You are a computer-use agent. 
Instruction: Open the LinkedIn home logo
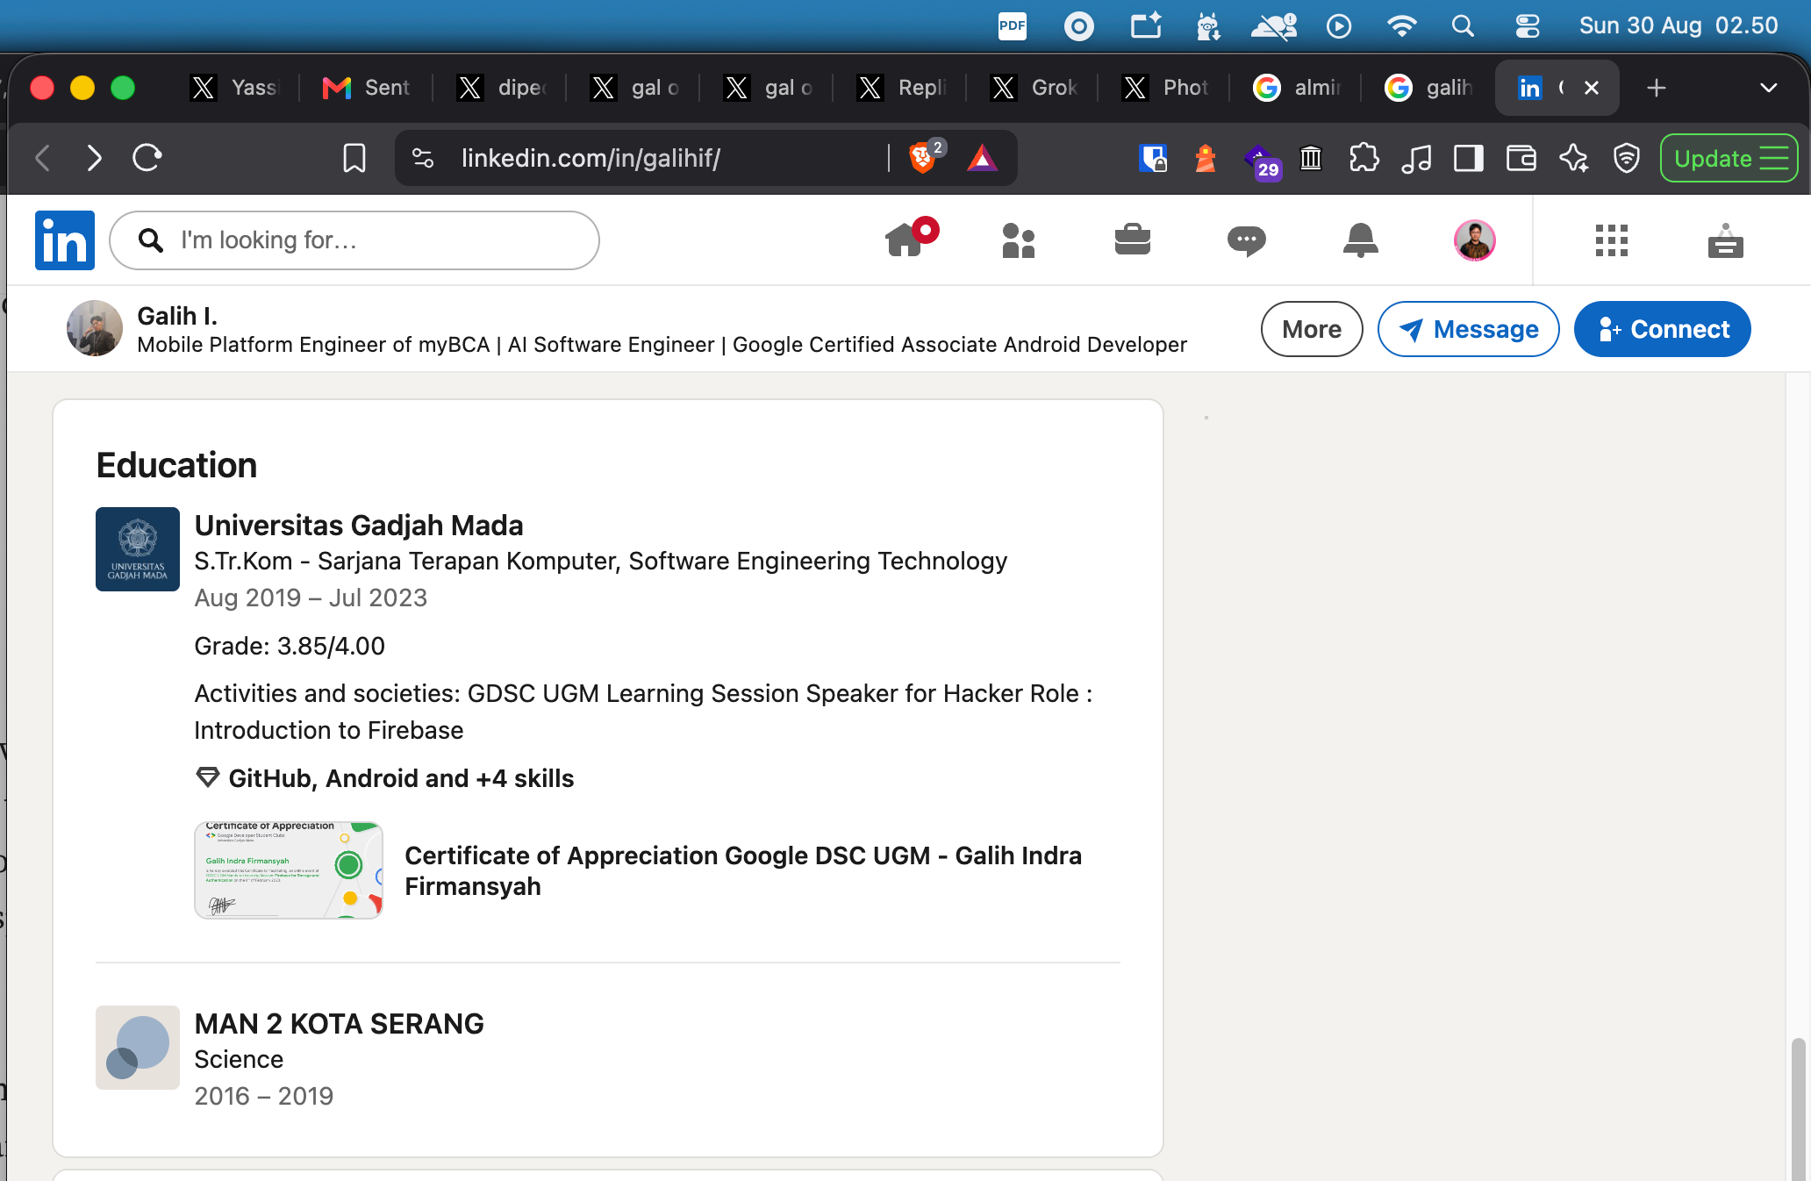pyautogui.click(x=65, y=240)
